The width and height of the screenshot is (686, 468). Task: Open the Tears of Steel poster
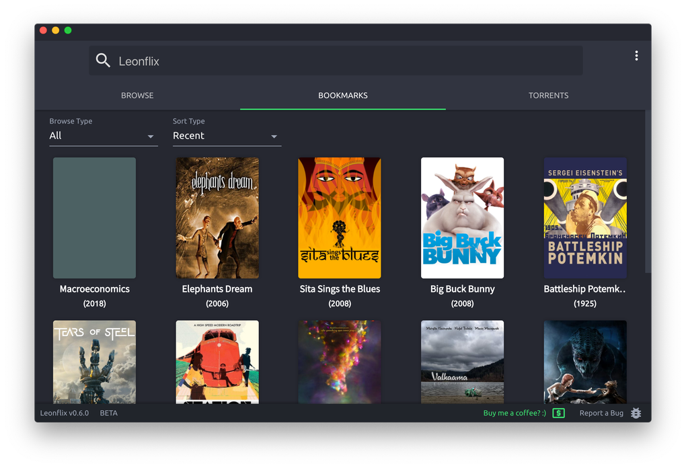pyautogui.click(x=95, y=362)
